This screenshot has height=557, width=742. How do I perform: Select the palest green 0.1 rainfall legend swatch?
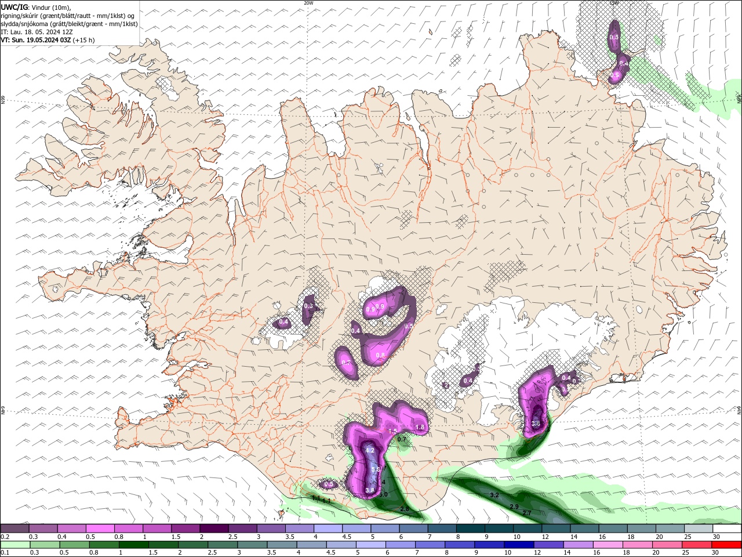tap(15, 545)
